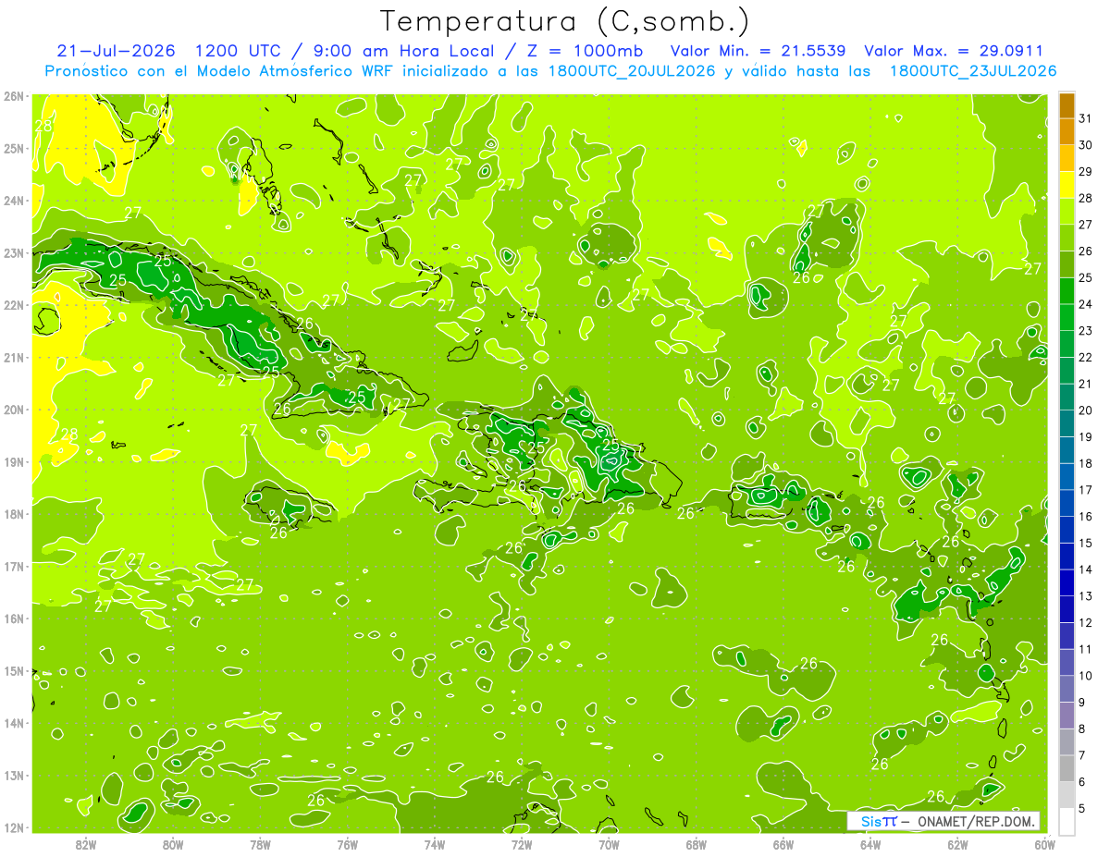Click the '82W' longitude axis label
This screenshot has width=1110, height=857.
[x=86, y=844]
